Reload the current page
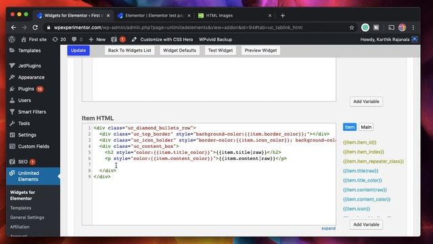This screenshot has width=433, height=244. click(35, 27)
